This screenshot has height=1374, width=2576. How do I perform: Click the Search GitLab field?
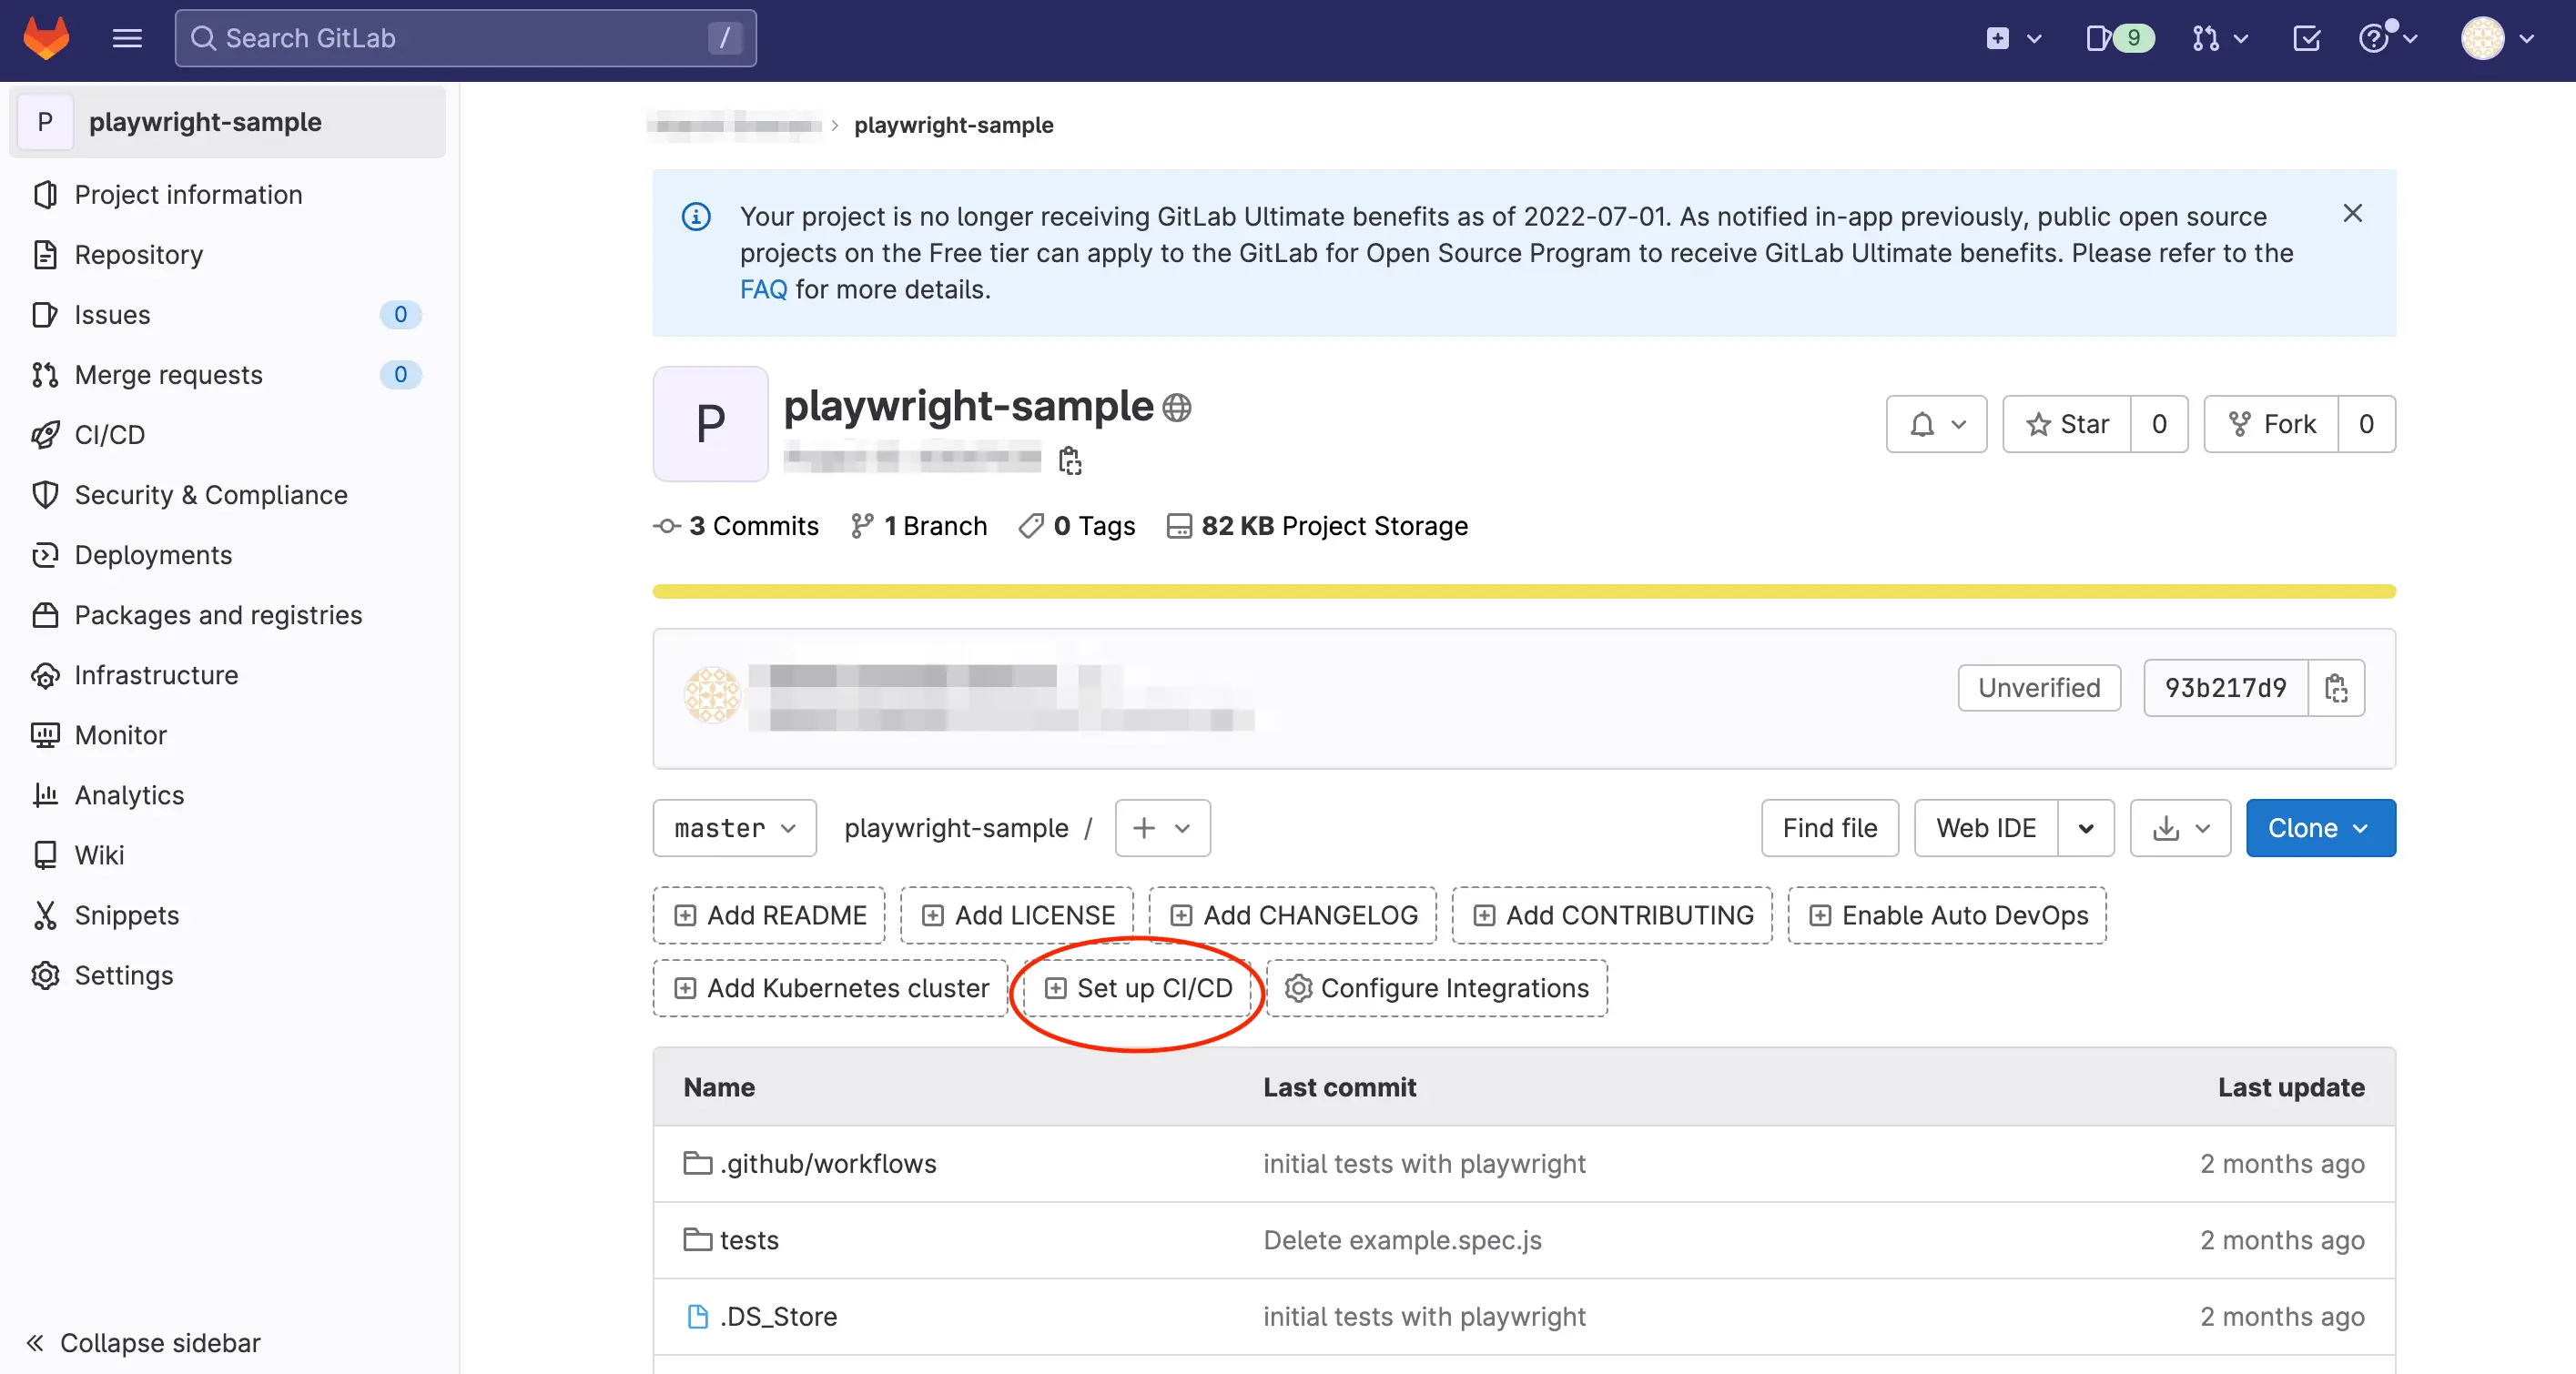click(x=465, y=38)
